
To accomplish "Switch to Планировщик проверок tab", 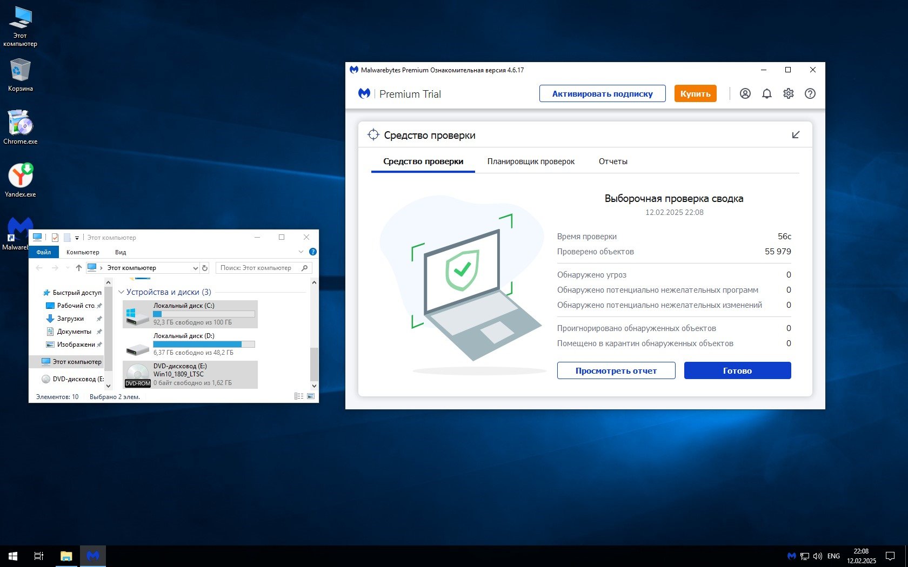I will tap(531, 161).
